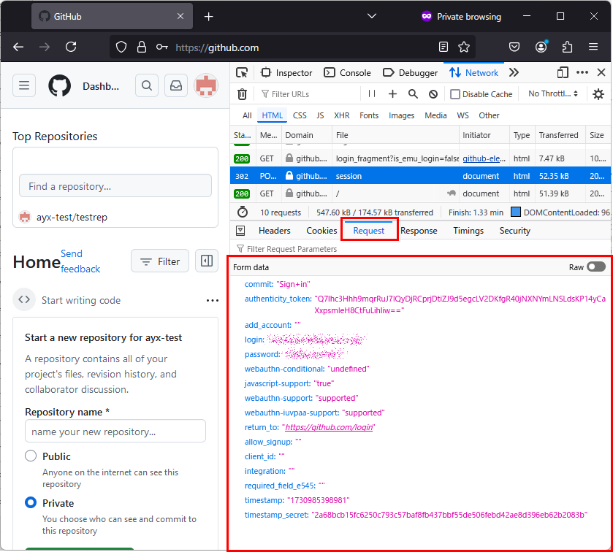Open GitHub inbox notifications icon
This screenshot has width=613, height=552.
pos(176,85)
